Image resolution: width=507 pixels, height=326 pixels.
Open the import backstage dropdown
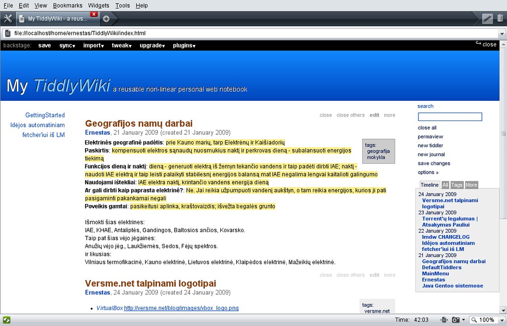click(x=94, y=45)
